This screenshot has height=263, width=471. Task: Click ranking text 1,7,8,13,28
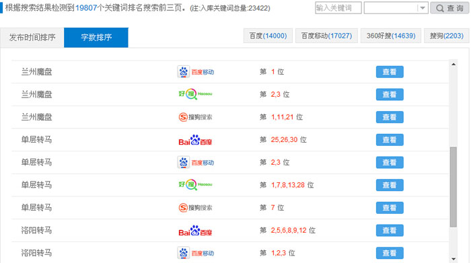[288, 185]
